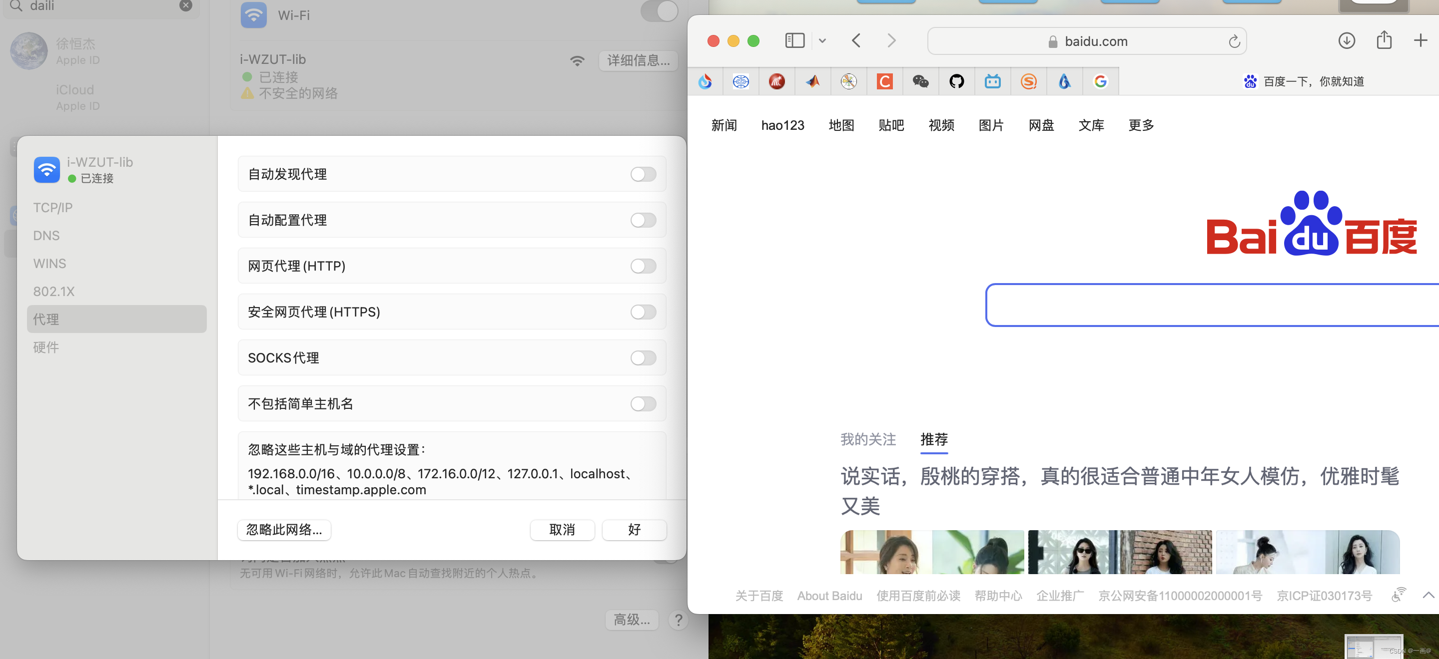Viewport: 1439px width, 659px height.
Task: Open the Bilibili favorites icon
Action: [x=992, y=81]
